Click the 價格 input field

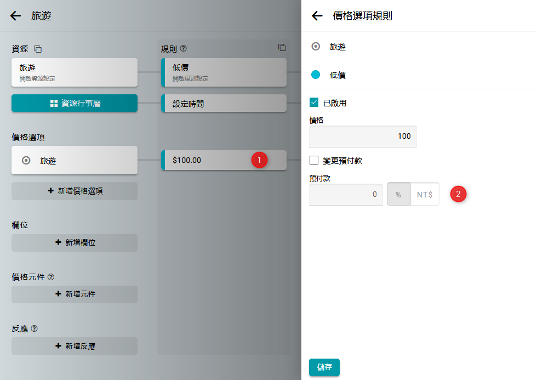click(363, 137)
